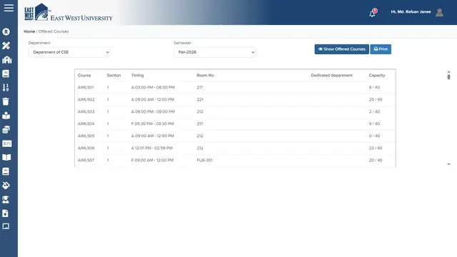
Task: Go to Home breadcrumb link
Action: 29,31
